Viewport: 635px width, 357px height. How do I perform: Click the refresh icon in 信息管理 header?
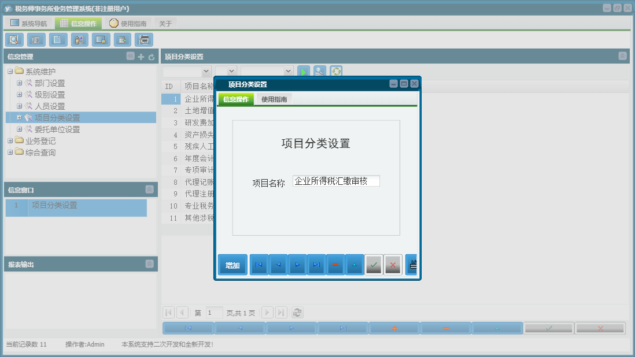tap(152, 57)
